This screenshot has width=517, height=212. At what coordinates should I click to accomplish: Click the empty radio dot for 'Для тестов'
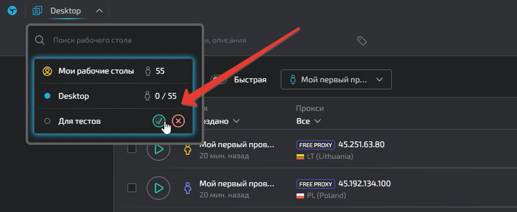47,121
